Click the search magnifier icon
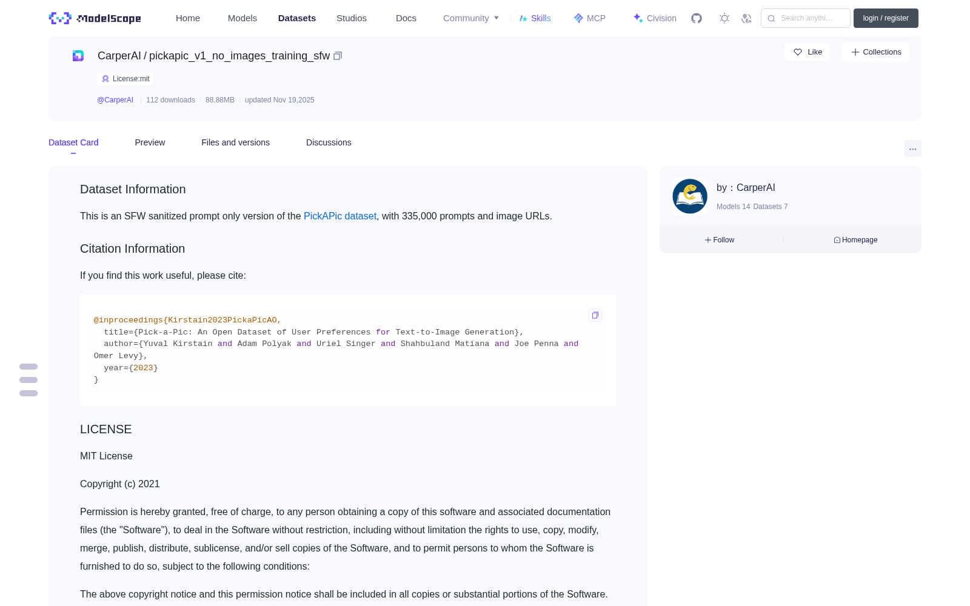Viewport: 970px width, 606px height. (x=771, y=18)
